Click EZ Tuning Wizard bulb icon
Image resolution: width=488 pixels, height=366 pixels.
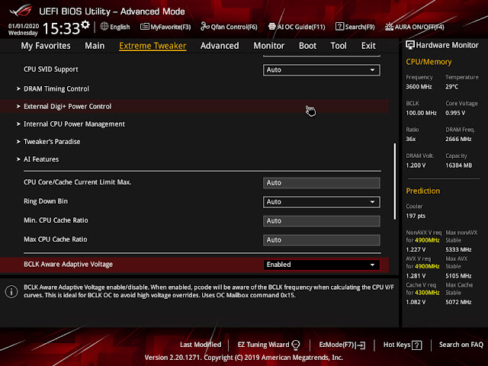pyautogui.click(x=296, y=345)
